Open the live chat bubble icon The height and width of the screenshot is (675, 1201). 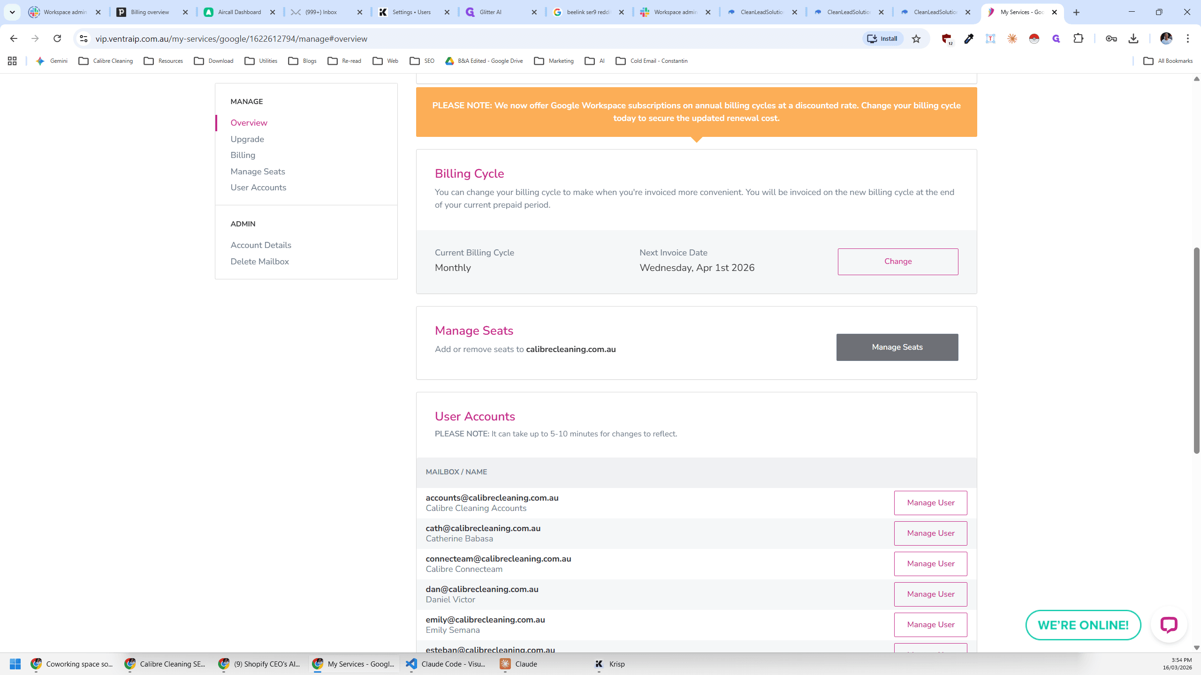click(1169, 624)
